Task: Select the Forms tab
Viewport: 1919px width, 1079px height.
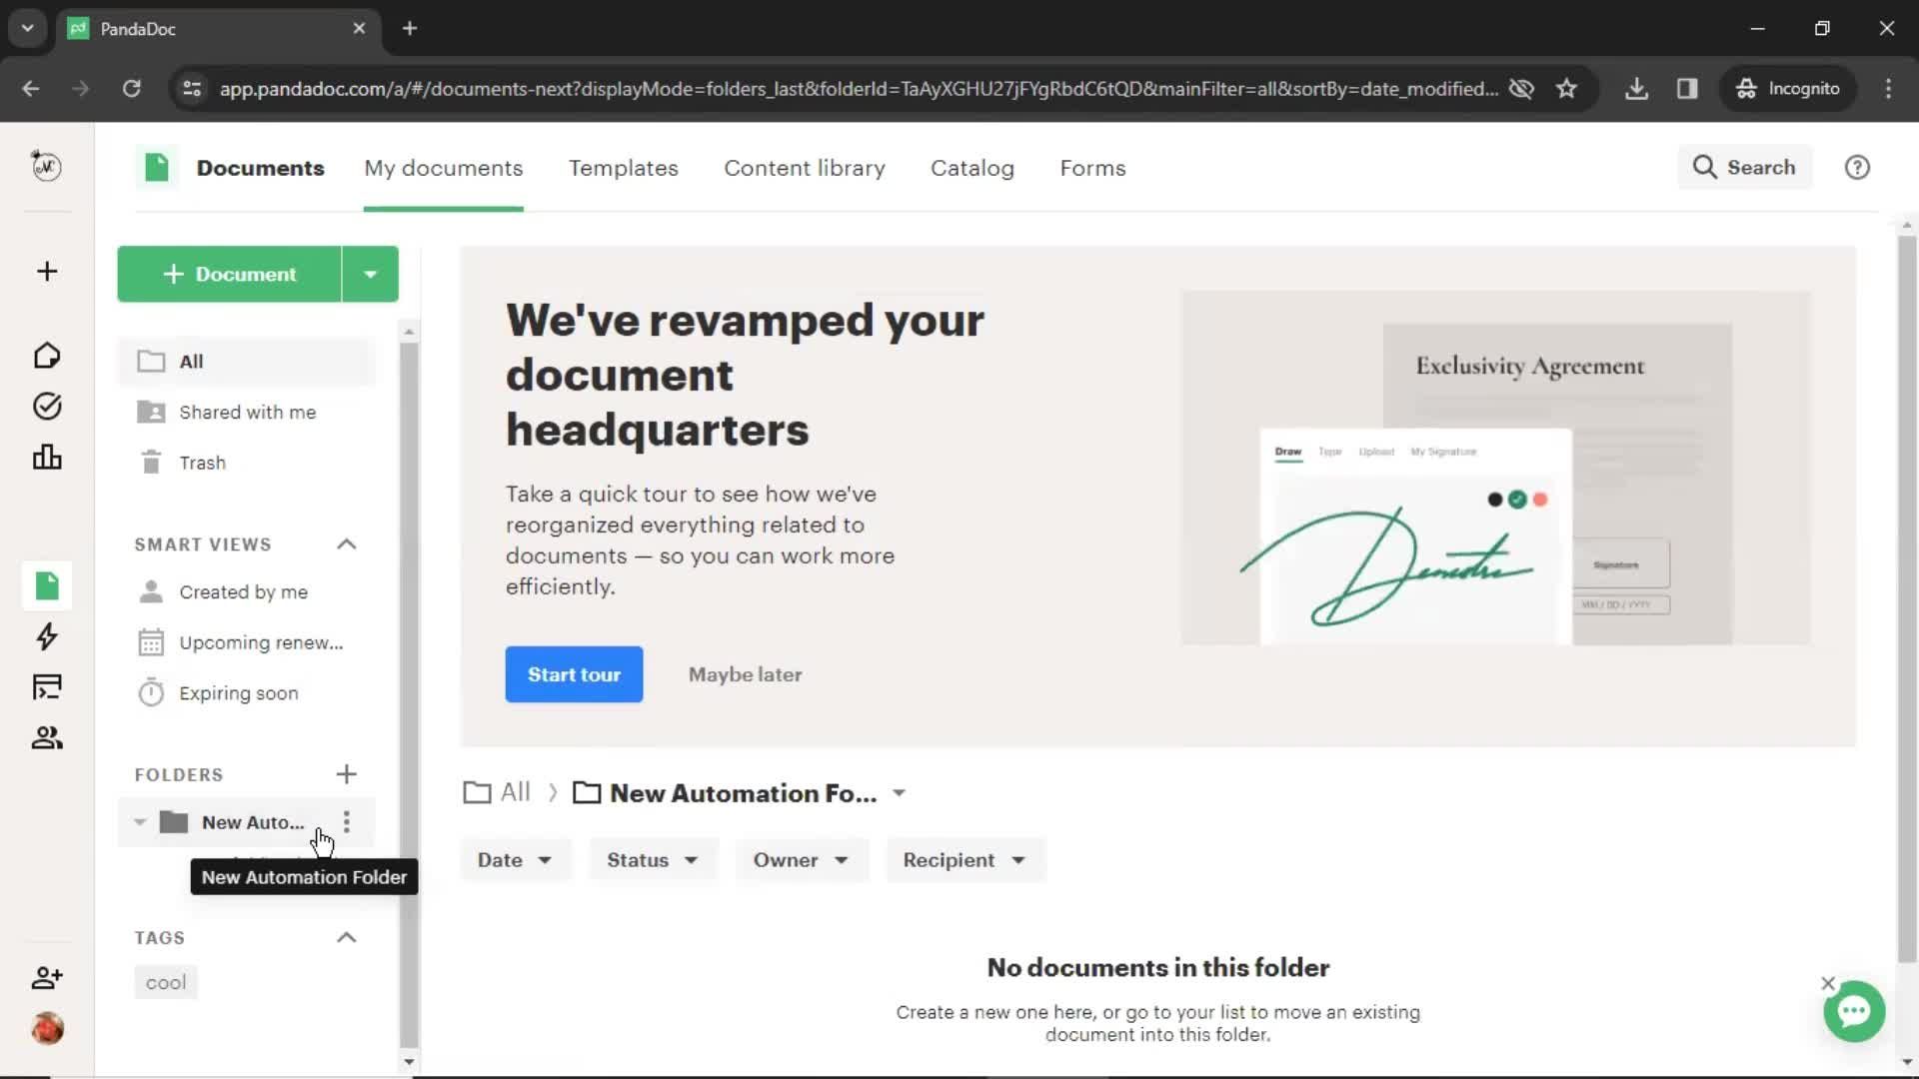Action: (x=1092, y=167)
